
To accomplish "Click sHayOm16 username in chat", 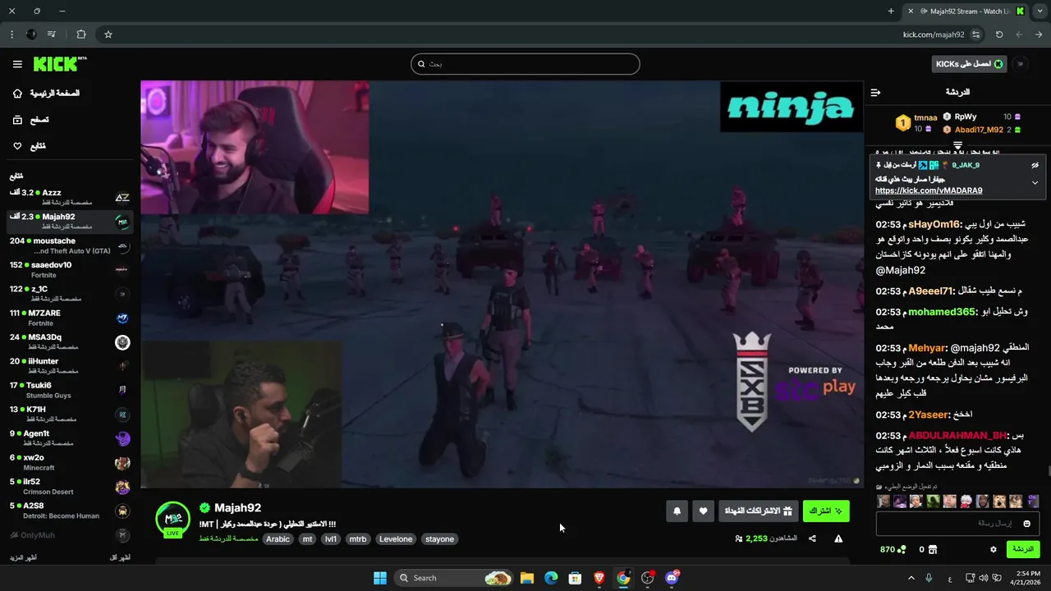I will click(934, 224).
